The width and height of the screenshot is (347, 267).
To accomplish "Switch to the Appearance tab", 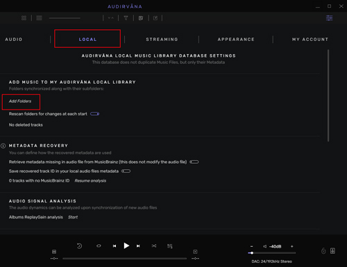I will point(236,40).
